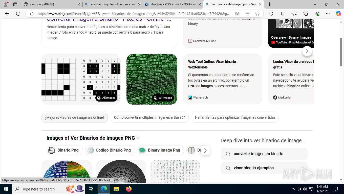Open the Windows Start menu
The width and height of the screenshot is (344, 194).
pos(6,189)
